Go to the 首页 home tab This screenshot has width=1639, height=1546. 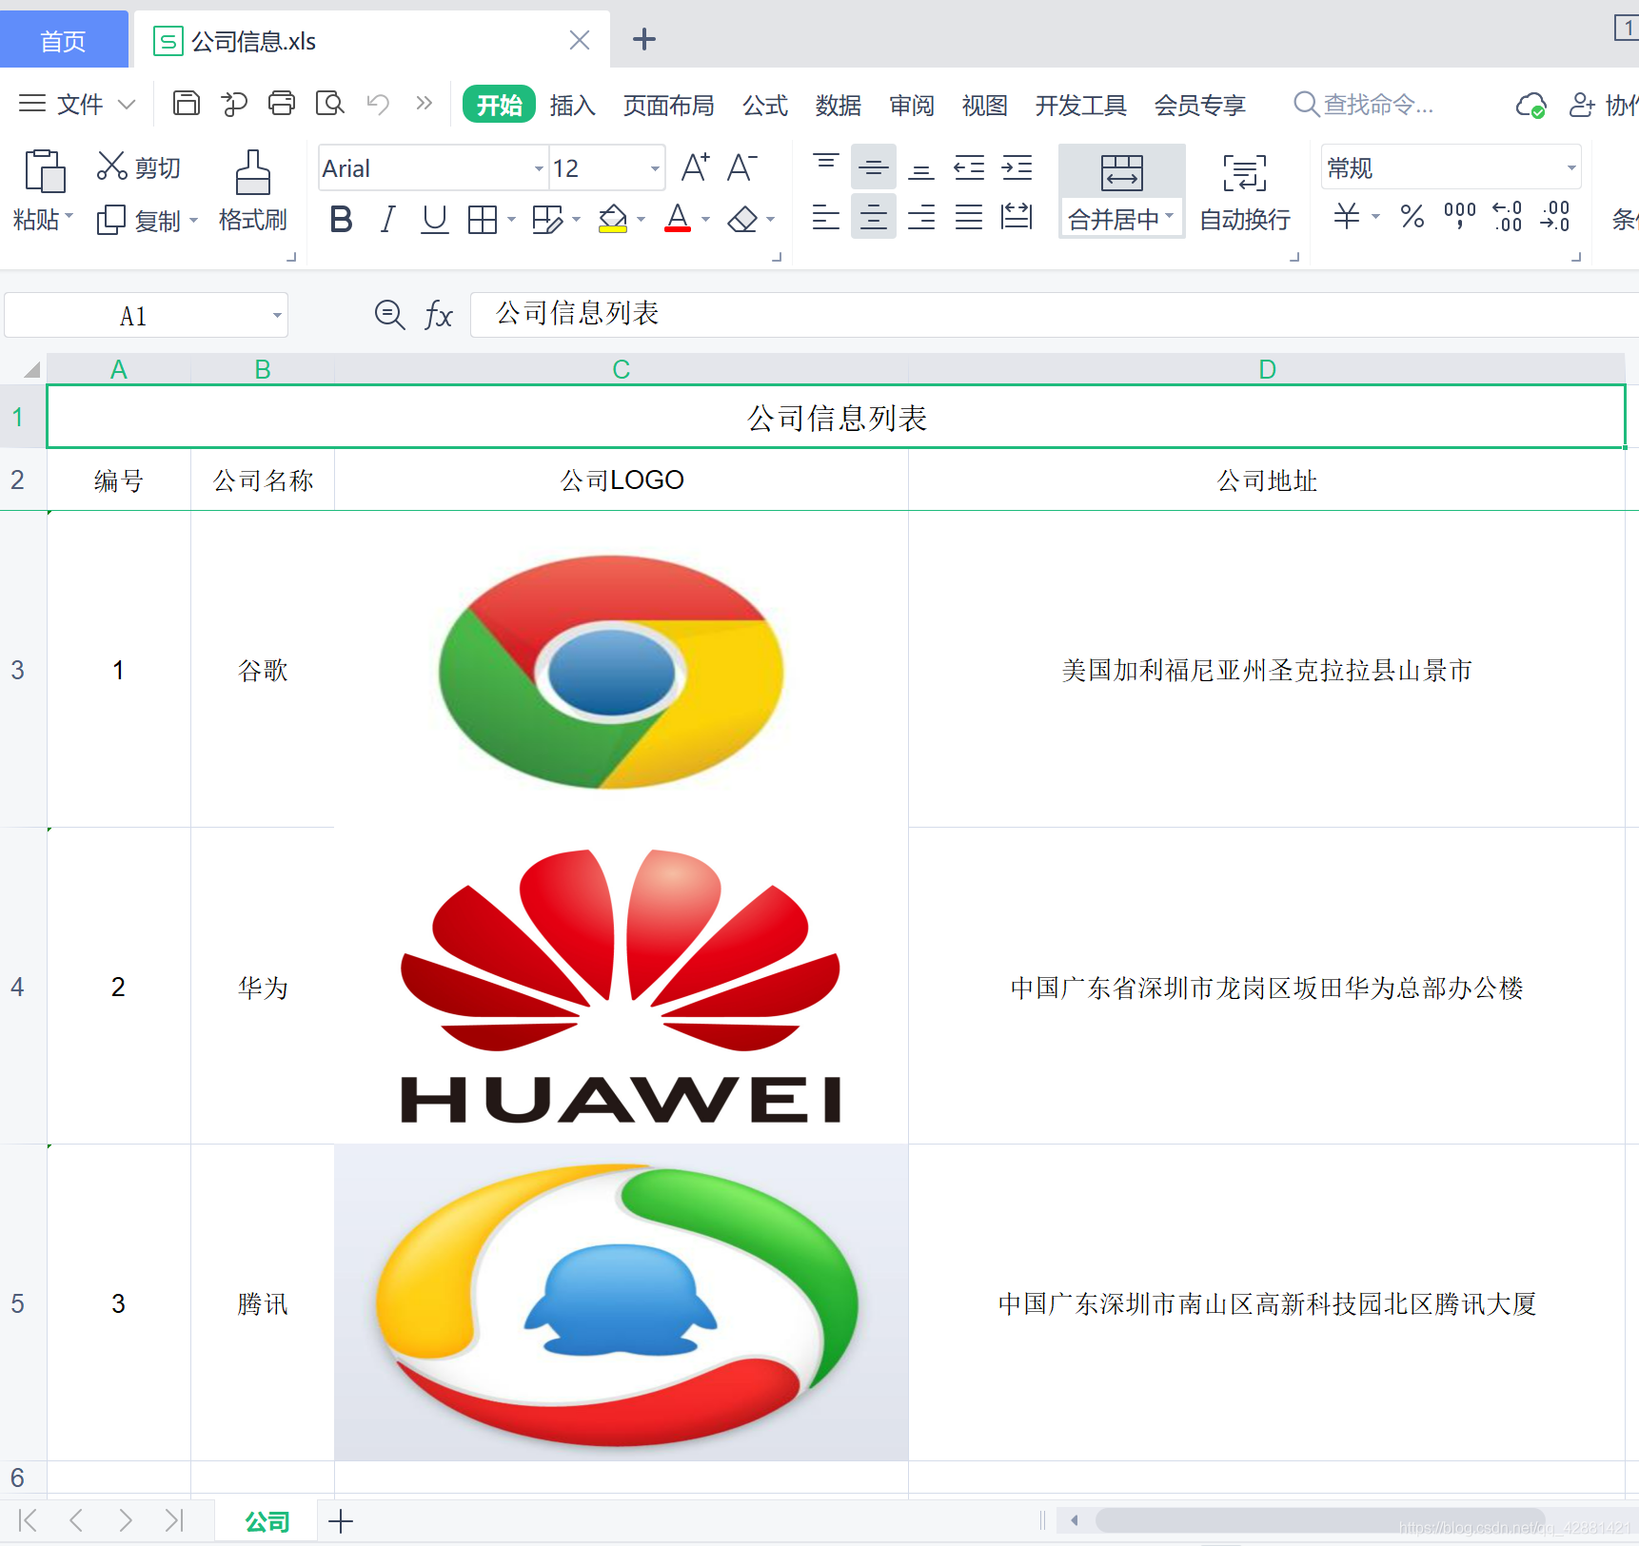tap(64, 40)
